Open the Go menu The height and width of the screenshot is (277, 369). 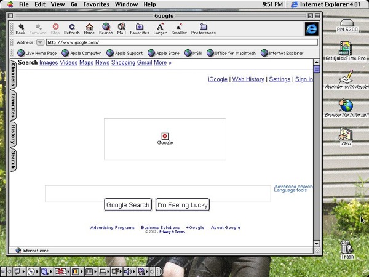(74, 4)
